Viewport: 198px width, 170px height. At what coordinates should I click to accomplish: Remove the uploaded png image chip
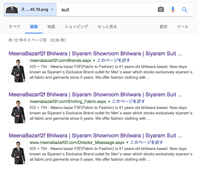click(x=52, y=10)
